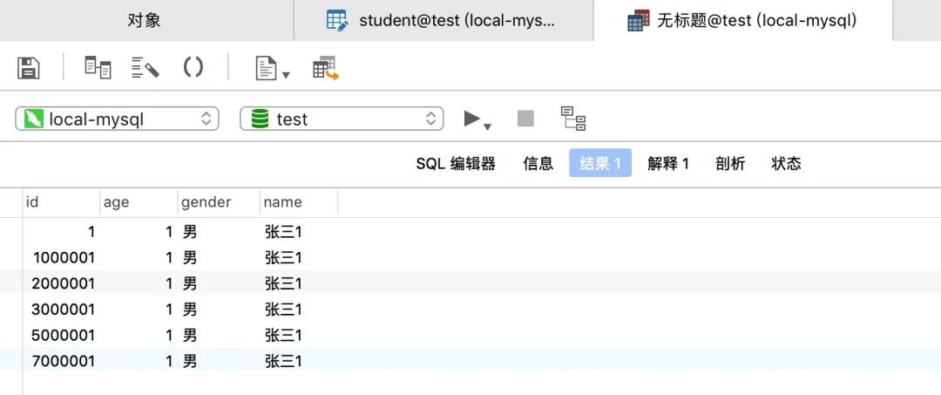This screenshot has height=395, width=941.
Task: Click the Stop execution square icon
Action: [525, 119]
